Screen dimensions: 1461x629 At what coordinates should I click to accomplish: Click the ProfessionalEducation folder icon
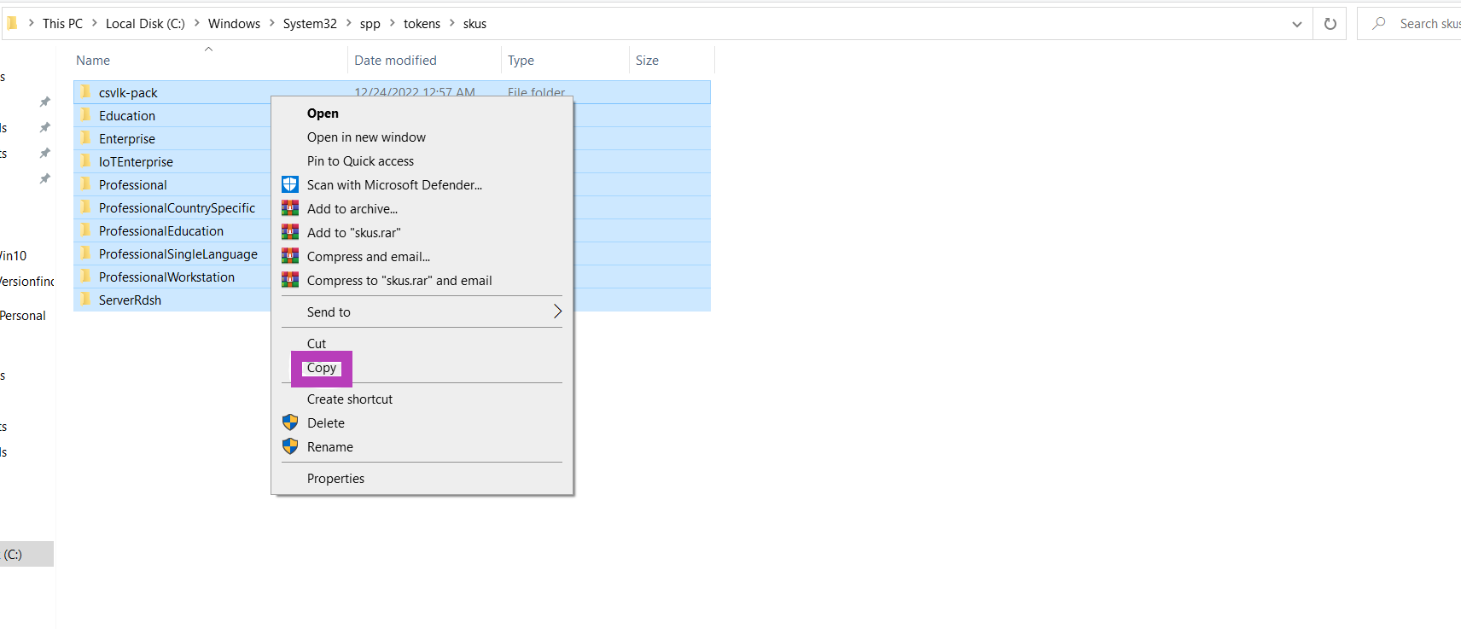click(x=85, y=230)
